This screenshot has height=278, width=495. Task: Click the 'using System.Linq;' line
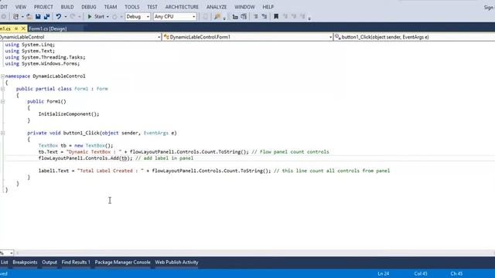[x=30, y=45]
